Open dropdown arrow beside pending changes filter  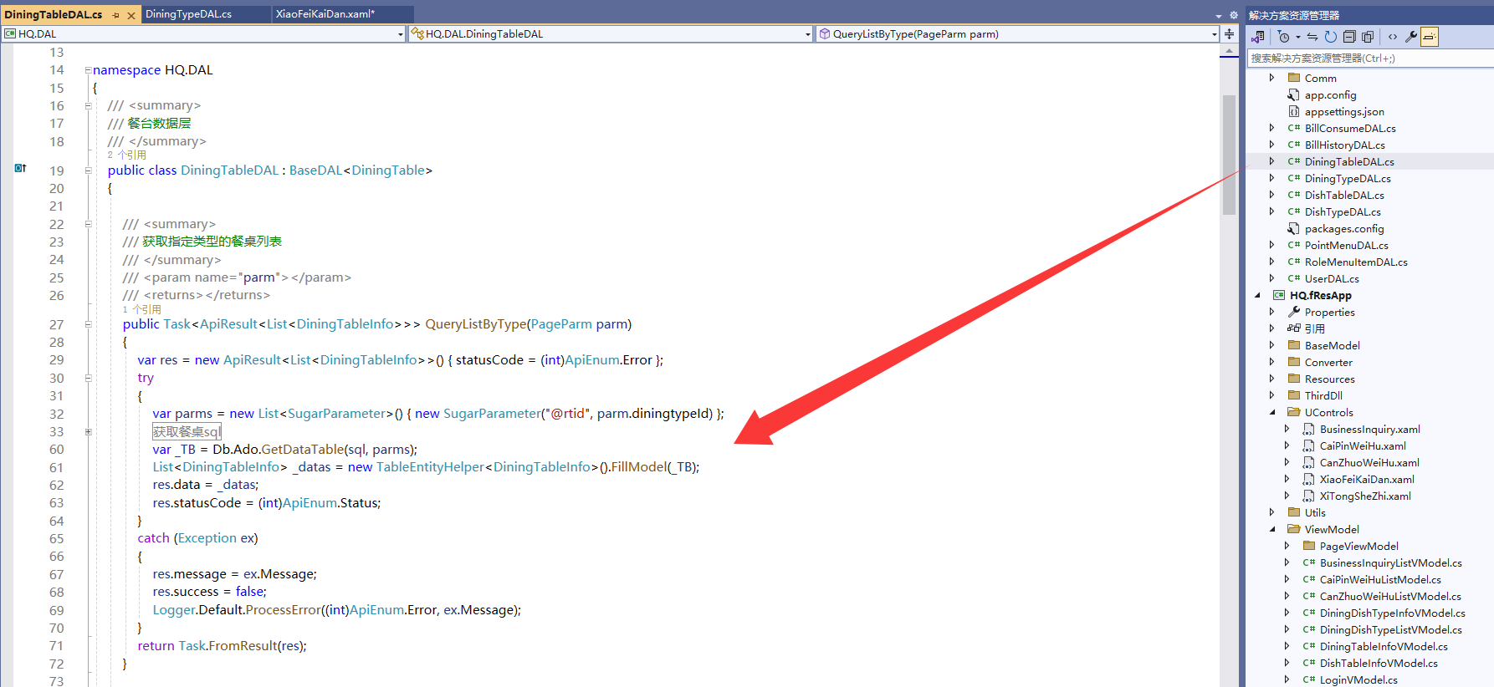1298,37
